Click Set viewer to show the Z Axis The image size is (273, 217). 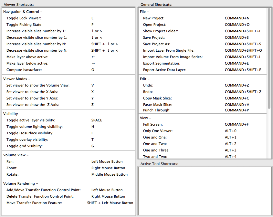[33, 105]
